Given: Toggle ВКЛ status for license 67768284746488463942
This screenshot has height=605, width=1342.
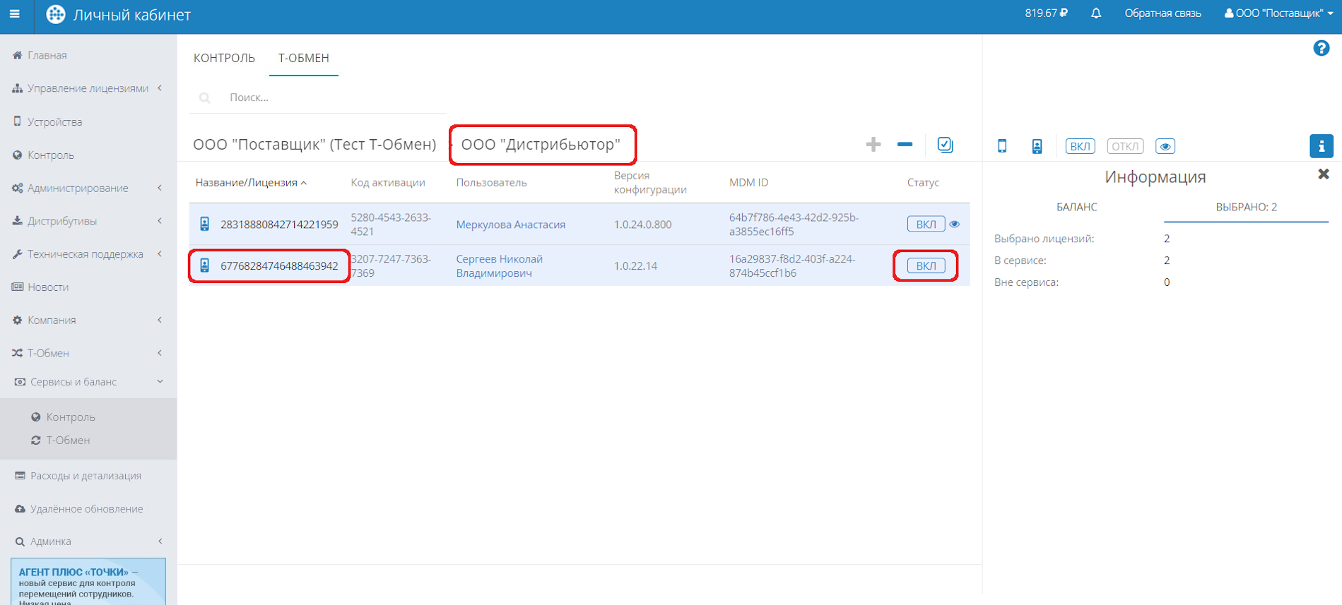Looking at the screenshot, I should click(x=926, y=266).
